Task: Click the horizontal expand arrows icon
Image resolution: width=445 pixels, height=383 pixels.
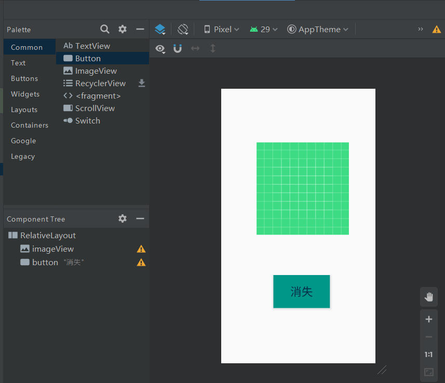Action: tap(195, 48)
